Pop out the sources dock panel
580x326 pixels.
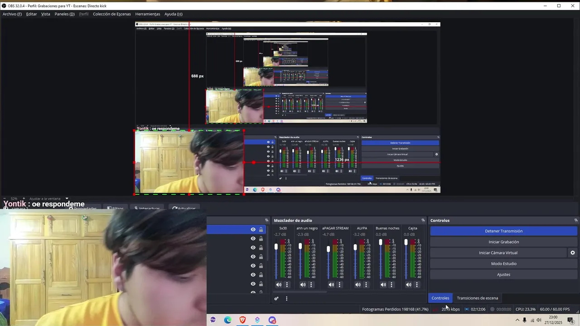[266, 221]
